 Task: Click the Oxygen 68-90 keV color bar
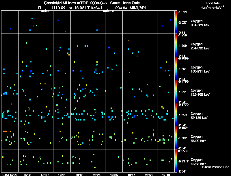pyautogui.click(x=176, y=138)
